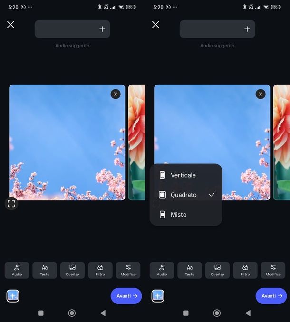Open Overlay tool in right screen

(x=217, y=270)
